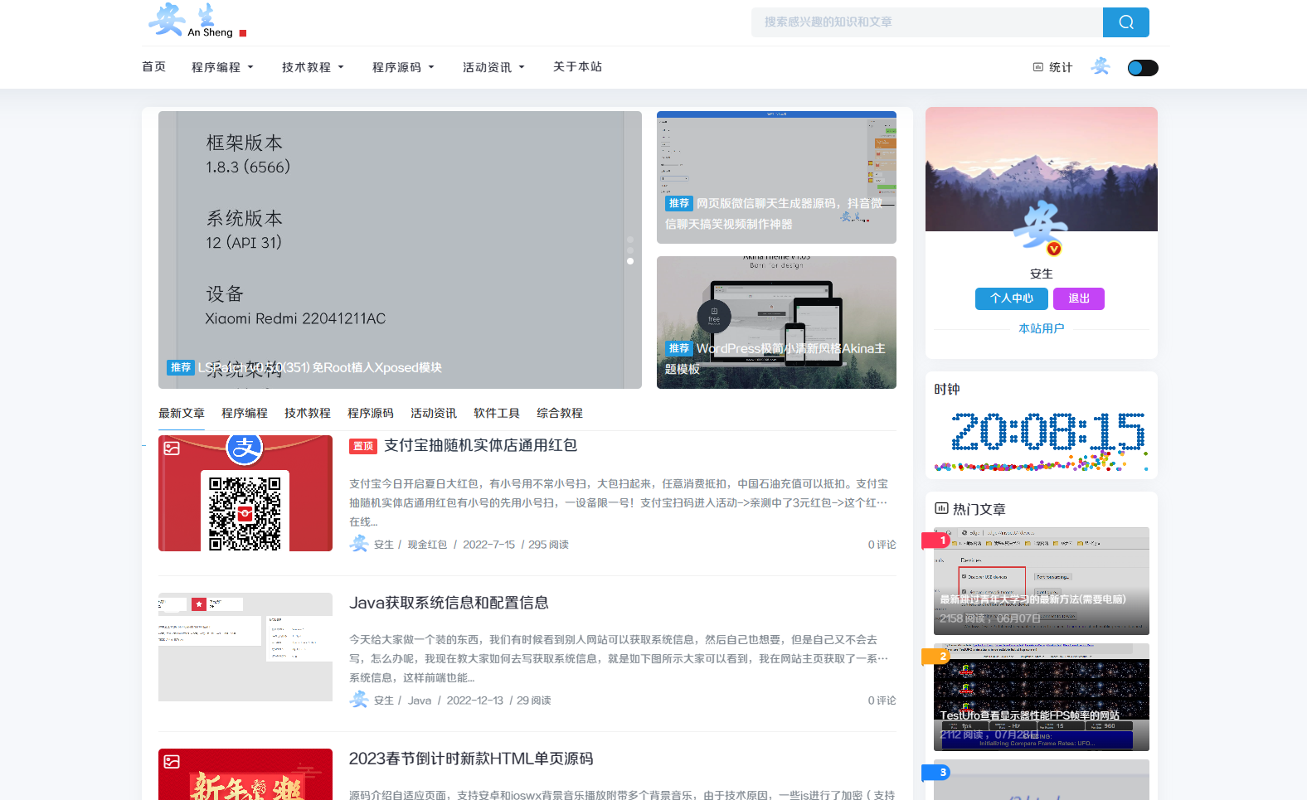Switch to the 活动资讯 article tab
The height and width of the screenshot is (800, 1307).
click(x=434, y=413)
